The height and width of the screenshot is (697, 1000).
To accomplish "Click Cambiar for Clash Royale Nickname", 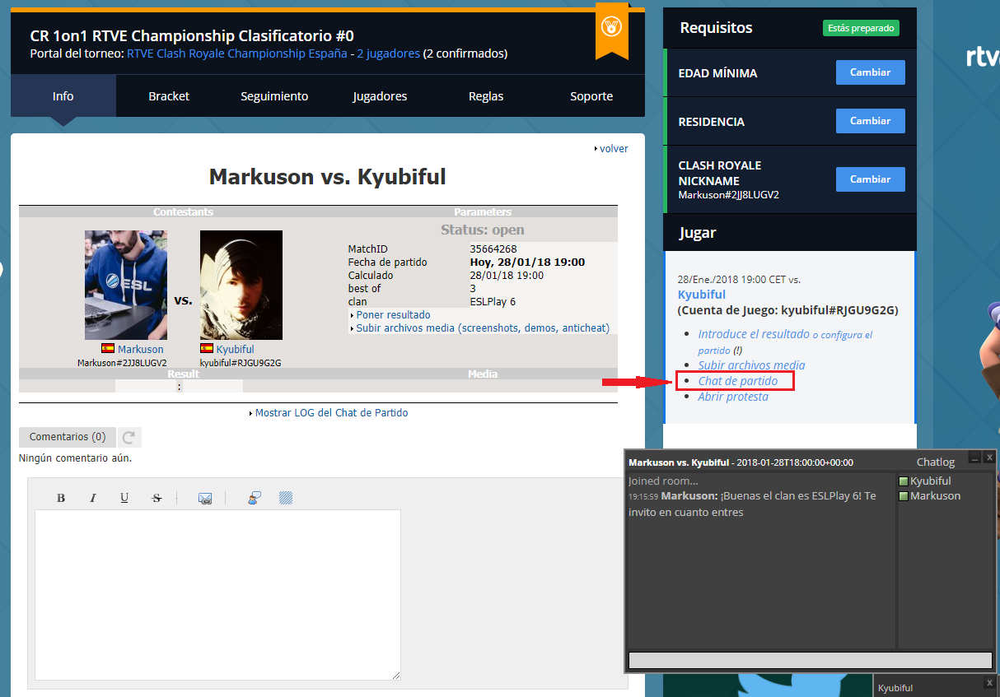I will pos(870,179).
